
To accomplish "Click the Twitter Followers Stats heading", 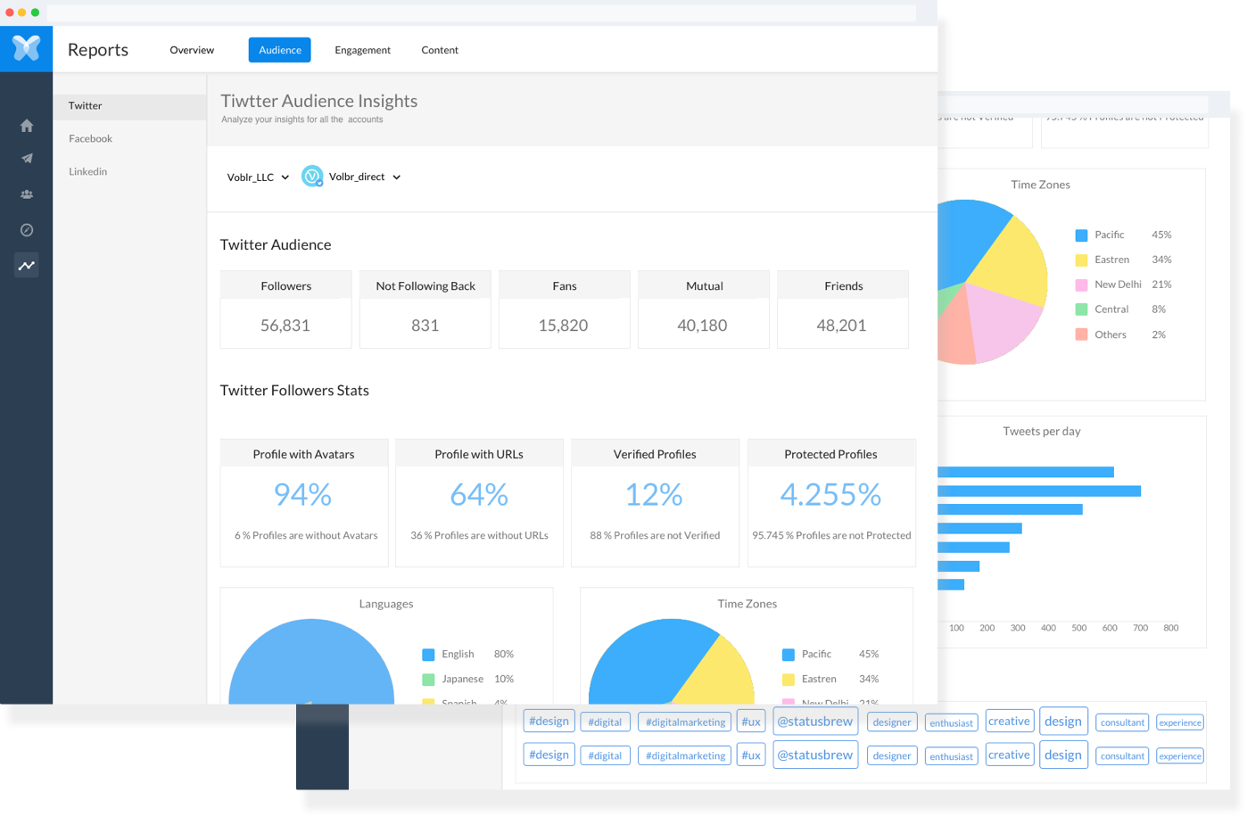I will click(x=294, y=391).
